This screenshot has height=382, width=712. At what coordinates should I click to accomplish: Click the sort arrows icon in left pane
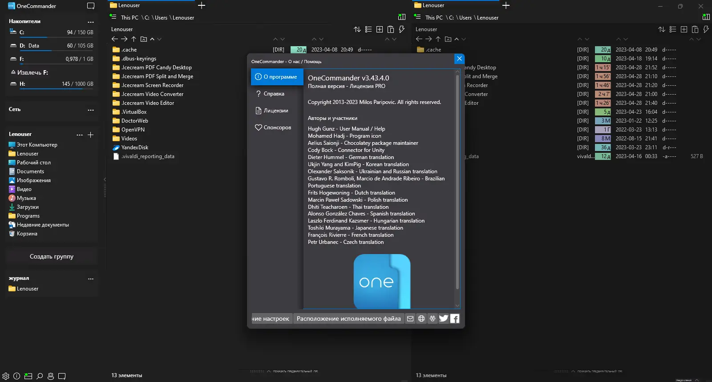click(357, 29)
